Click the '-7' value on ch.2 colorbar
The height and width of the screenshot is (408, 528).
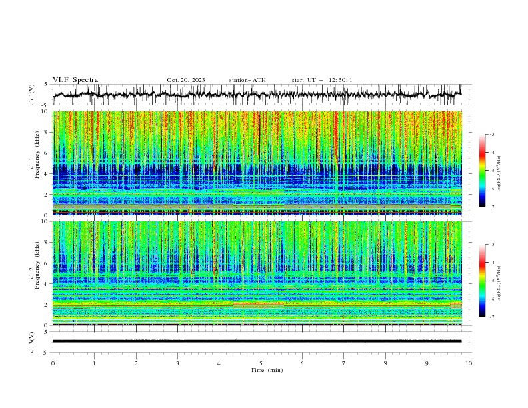pos(491,317)
